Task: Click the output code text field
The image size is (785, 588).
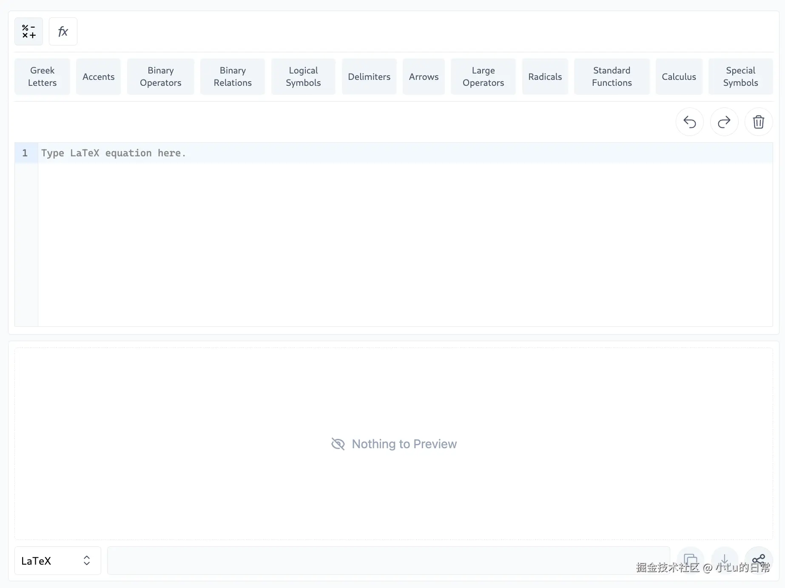Action: 388,561
